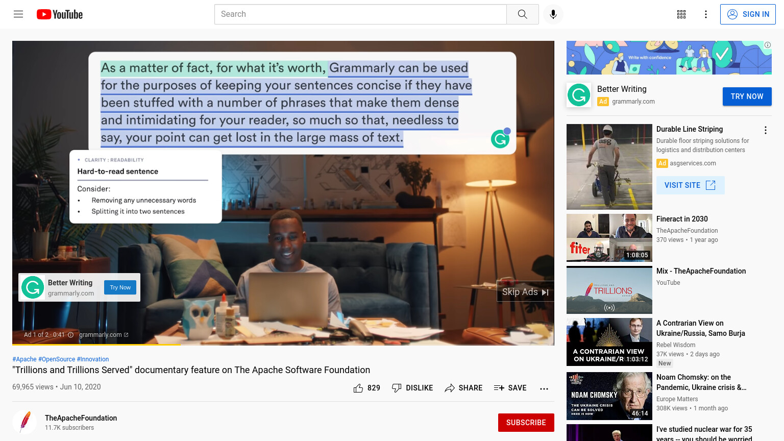Open menu for Durable Line Striping ad
The height and width of the screenshot is (441, 784).
pyautogui.click(x=765, y=130)
